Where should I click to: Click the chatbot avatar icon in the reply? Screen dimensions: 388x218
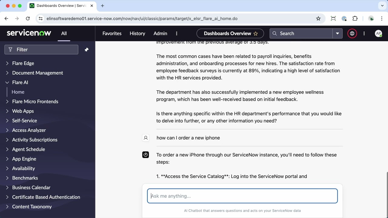coord(145,155)
